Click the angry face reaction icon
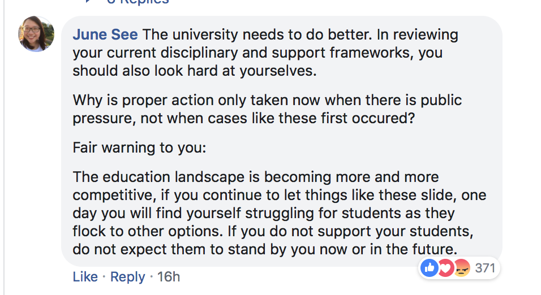This screenshot has width=541, height=295. [461, 268]
